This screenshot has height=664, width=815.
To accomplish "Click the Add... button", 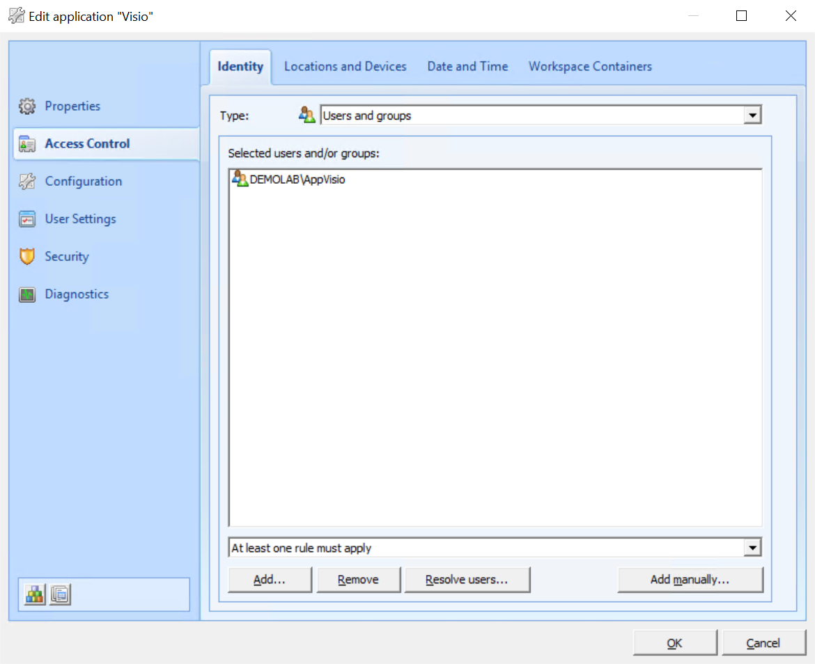I will pos(270,579).
